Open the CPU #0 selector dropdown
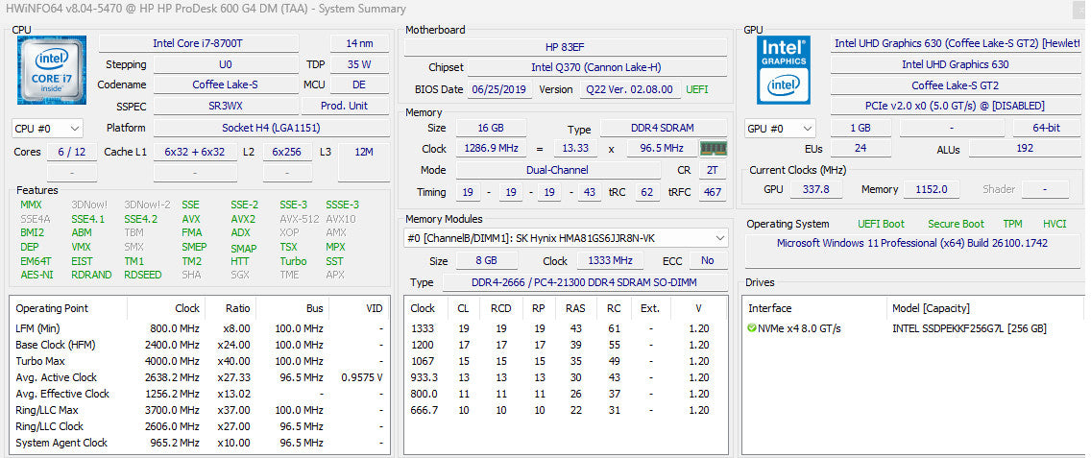Viewport: 1091px width, 458px height. (x=47, y=128)
